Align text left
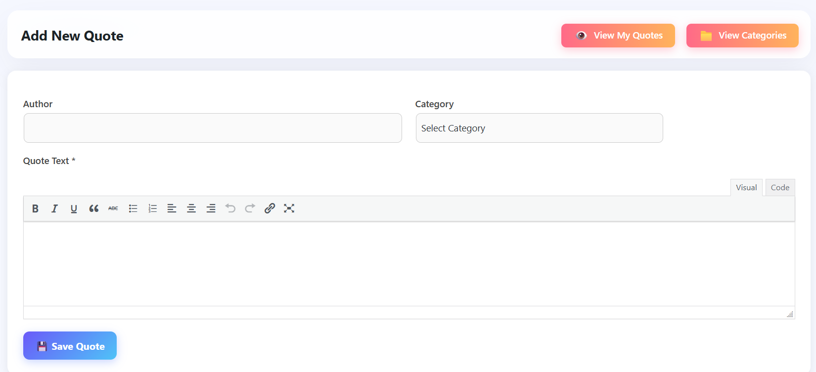This screenshot has width=816, height=372. coord(172,208)
